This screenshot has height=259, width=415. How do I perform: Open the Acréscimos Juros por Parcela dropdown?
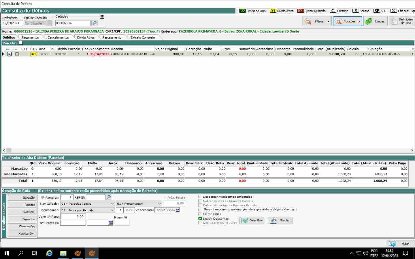(x=112, y=210)
